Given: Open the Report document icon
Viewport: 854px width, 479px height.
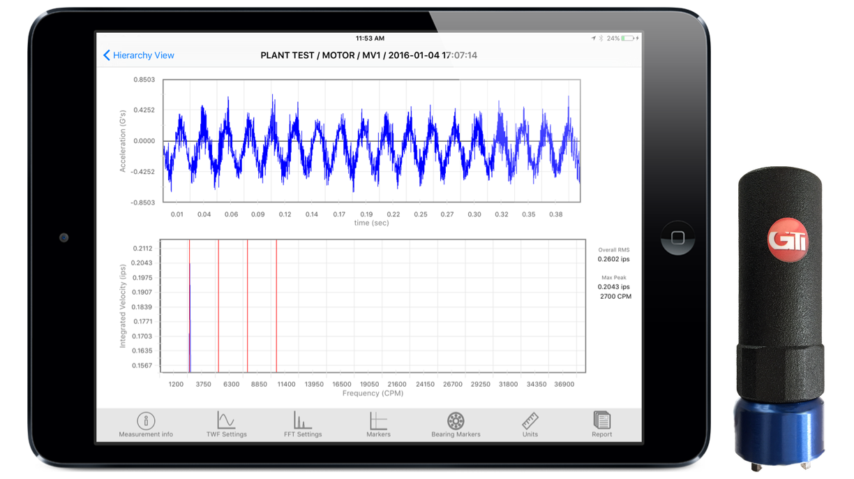Looking at the screenshot, I should (601, 420).
